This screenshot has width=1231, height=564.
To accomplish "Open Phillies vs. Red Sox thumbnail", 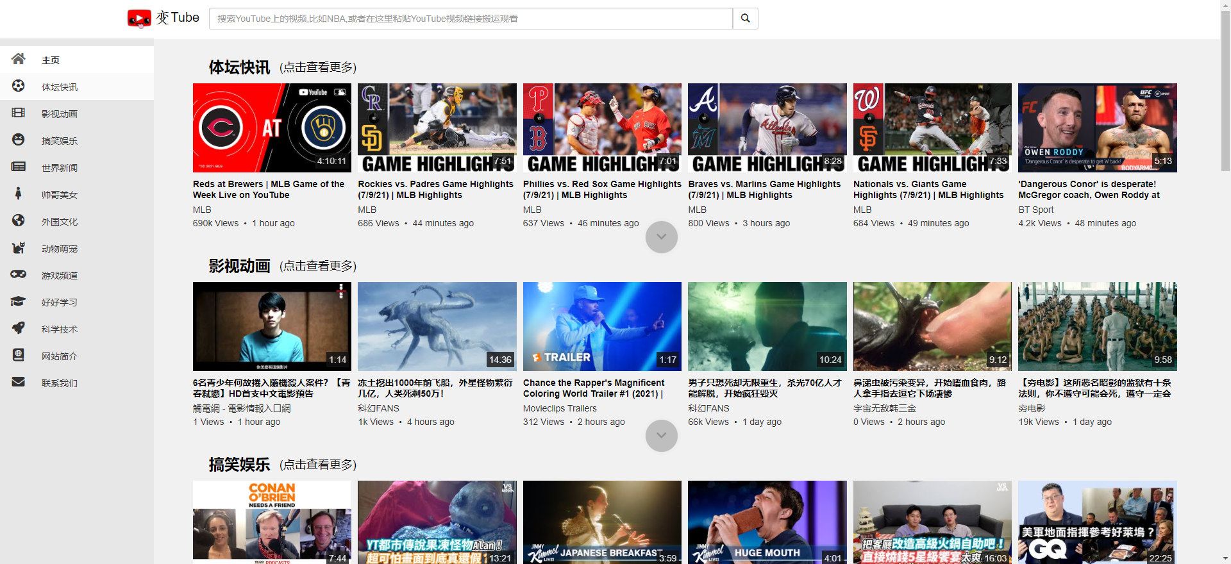I will pos(602,128).
